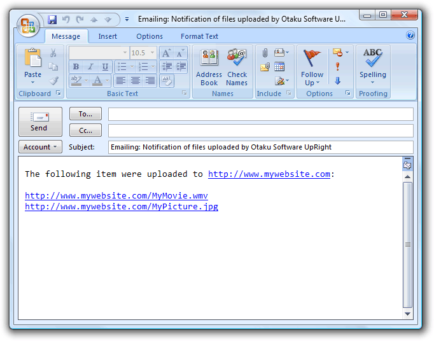434x341 pixels.
Task: Click Check Names
Action: [x=237, y=67]
